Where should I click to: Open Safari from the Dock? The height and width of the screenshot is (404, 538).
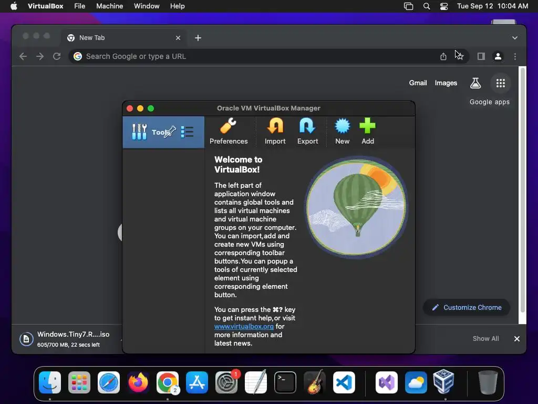coord(109,382)
